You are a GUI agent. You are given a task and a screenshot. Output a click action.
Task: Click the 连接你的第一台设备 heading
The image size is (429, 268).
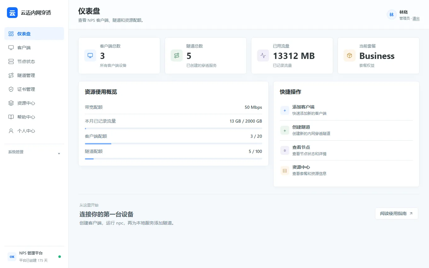point(106,214)
